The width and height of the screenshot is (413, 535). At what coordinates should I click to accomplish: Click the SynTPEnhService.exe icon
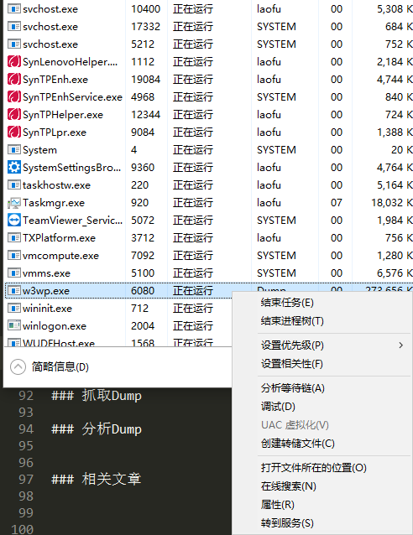coord(14,97)
